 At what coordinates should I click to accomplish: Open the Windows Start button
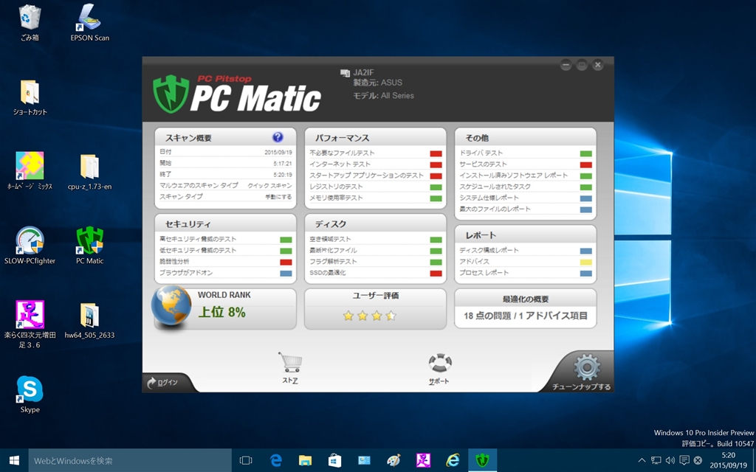[14, 460]
